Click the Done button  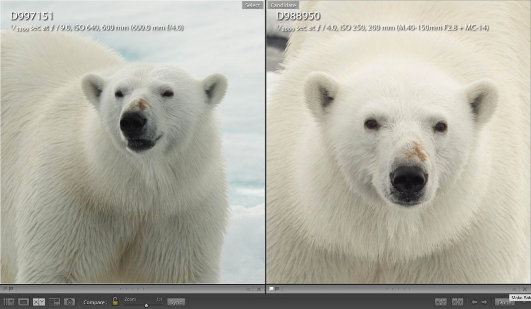(x=504, y=302)
